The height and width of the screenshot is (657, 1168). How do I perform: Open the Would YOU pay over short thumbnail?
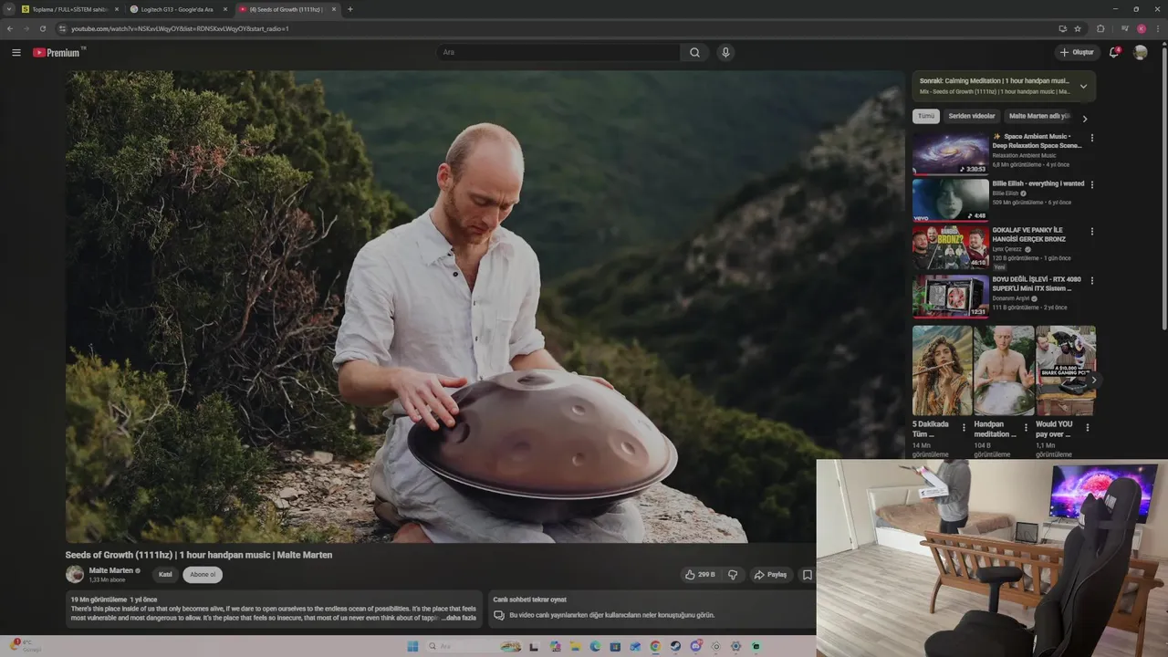tap(1066, 370)
